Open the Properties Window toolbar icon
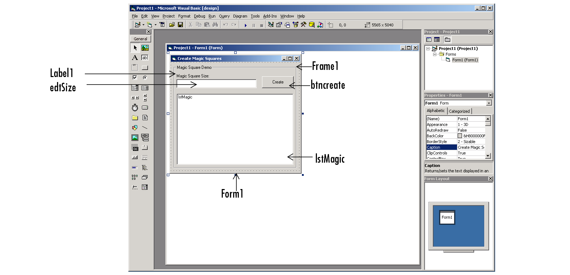This screenshot has width=570, height=275. click(x=279, y=25)
